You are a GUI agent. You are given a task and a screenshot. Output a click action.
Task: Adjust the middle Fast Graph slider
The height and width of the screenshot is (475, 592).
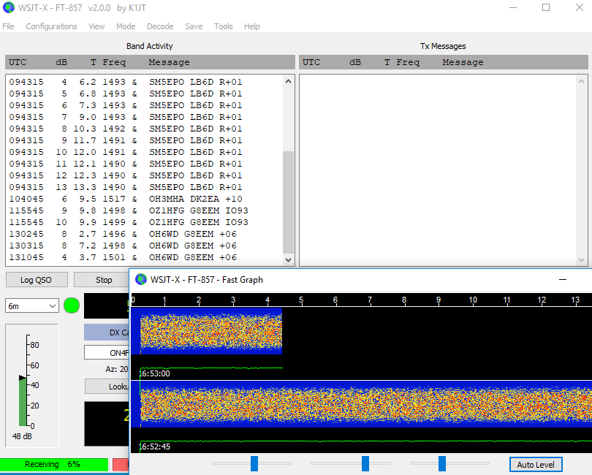pyautogui.click(x=365, y=463)
